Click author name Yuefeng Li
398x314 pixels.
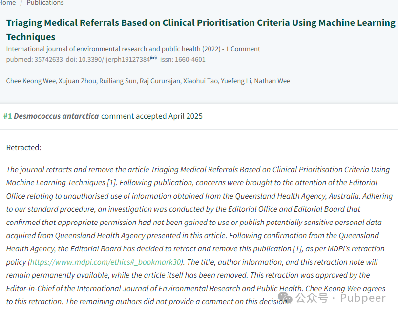click(x=236, y=81)
